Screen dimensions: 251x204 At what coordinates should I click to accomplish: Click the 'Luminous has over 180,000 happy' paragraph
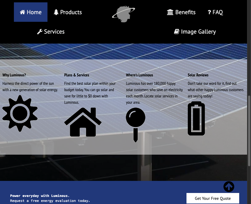[154, 93]
